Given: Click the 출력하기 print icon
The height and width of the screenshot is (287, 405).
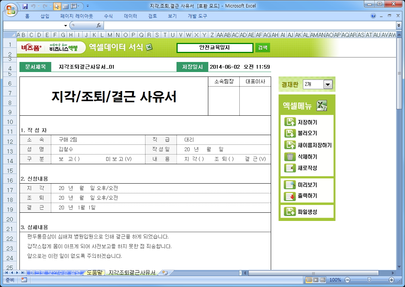Looking at the screenshot, I should [290, 196].
